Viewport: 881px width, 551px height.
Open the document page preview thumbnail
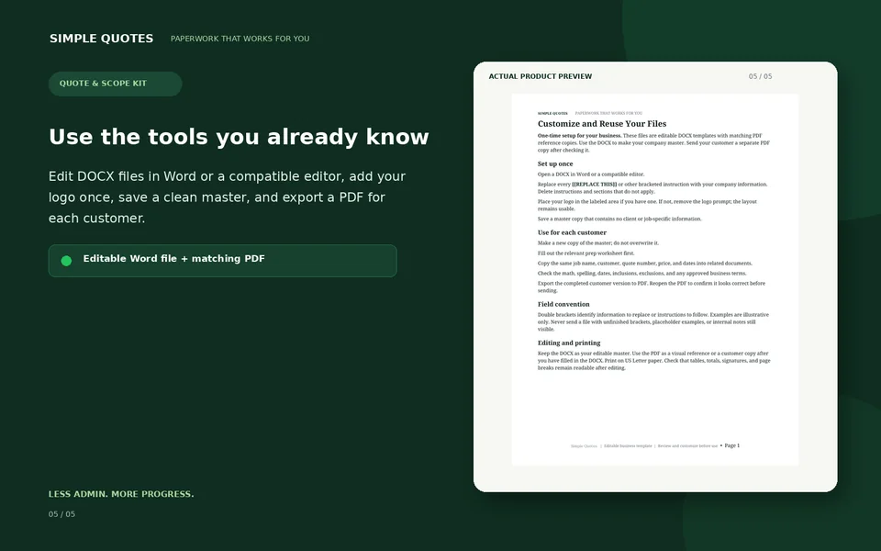[655, 279]
